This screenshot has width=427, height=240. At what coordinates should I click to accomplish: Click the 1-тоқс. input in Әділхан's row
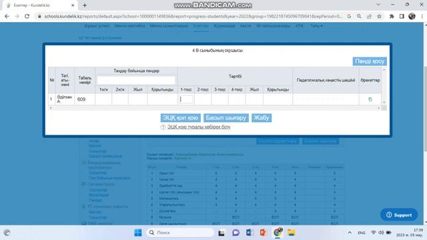tap(186, 99)
